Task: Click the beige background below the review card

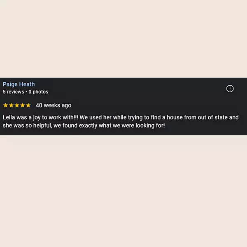Action: (123, 191)
